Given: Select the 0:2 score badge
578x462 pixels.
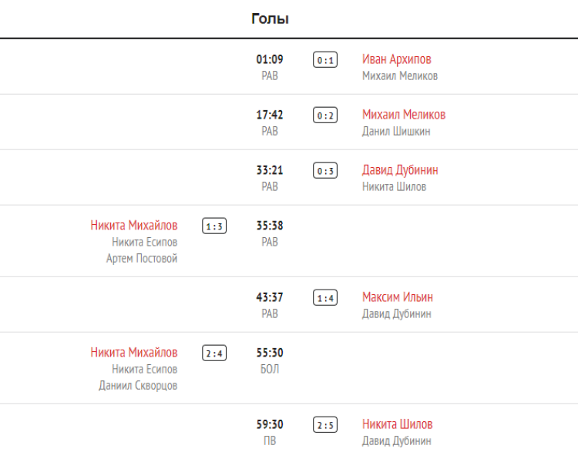Looking at the screenshot, I should (325, 115).
